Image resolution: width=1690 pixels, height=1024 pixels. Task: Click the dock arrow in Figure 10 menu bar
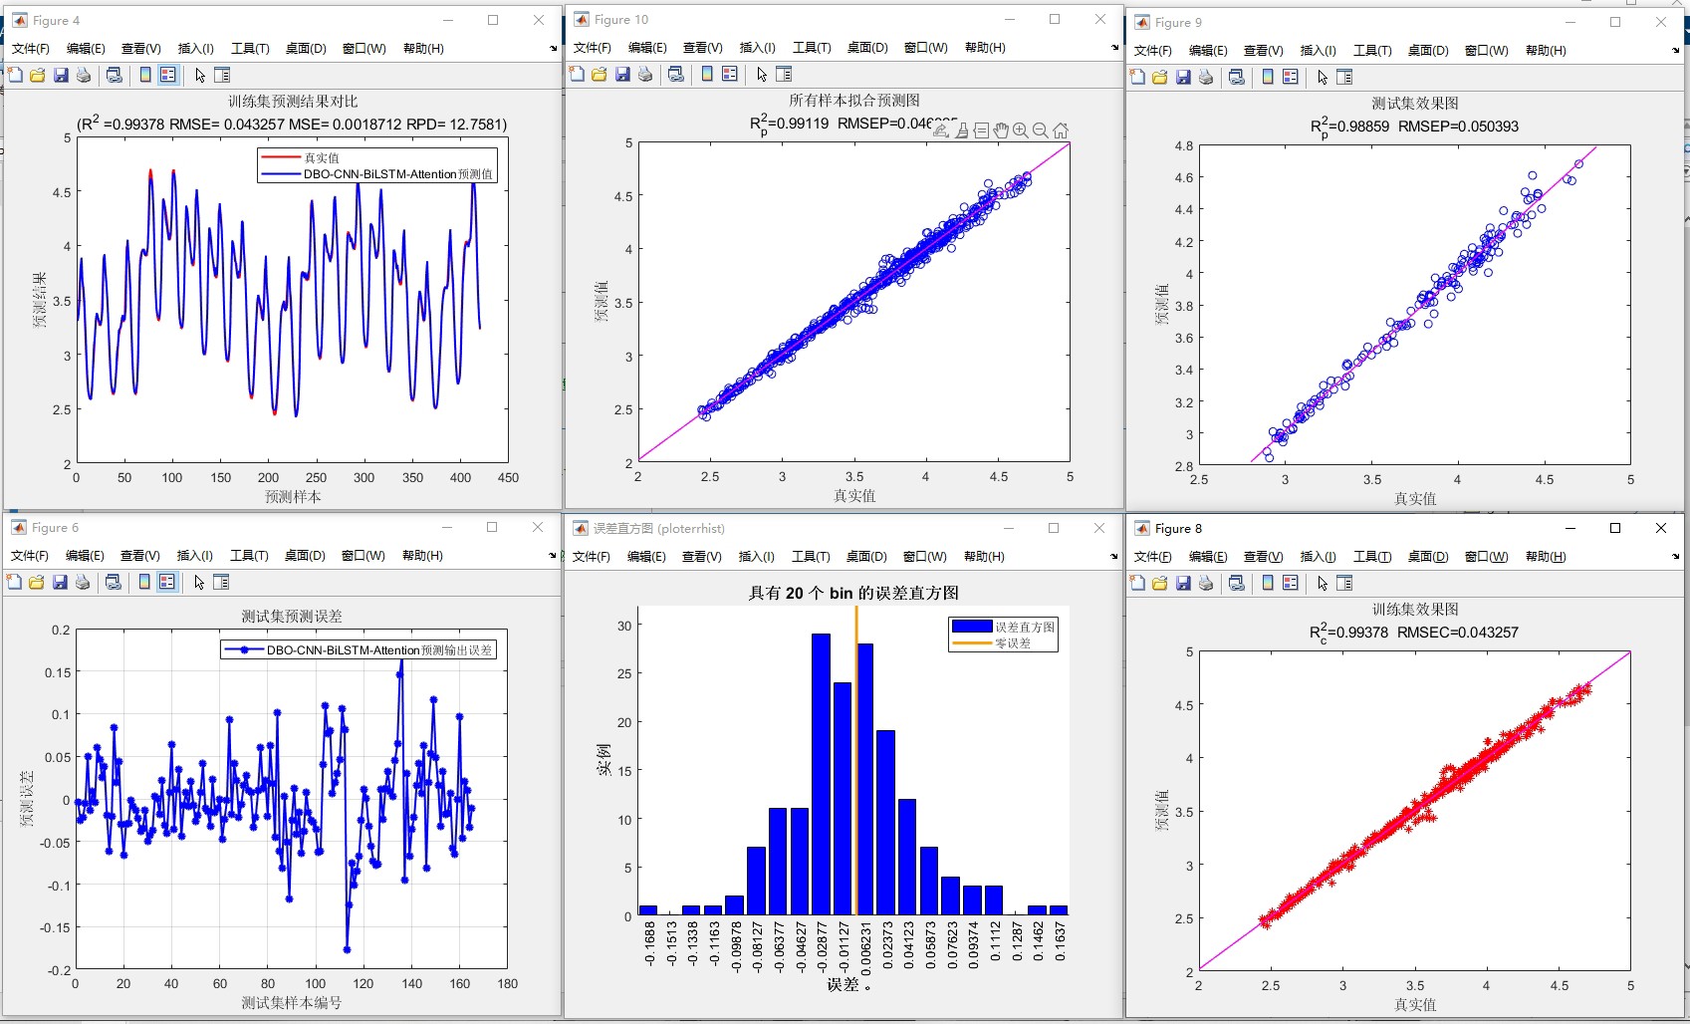click(1114, 47)
